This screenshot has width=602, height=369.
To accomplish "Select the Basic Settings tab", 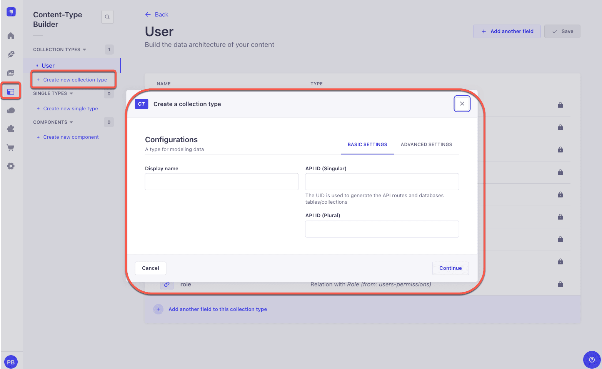I will click(x=367, y=145).
